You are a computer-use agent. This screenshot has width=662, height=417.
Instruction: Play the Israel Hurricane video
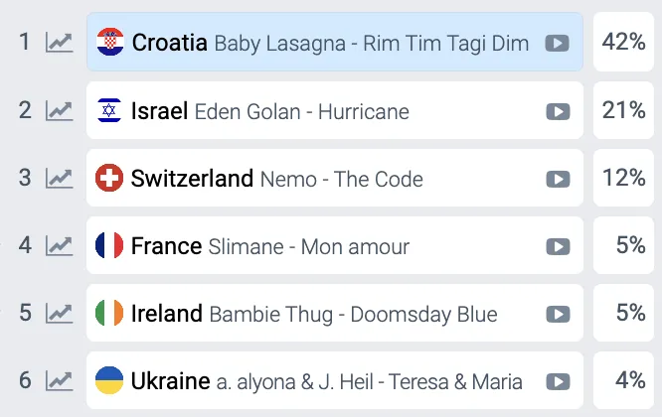[557, 111]
